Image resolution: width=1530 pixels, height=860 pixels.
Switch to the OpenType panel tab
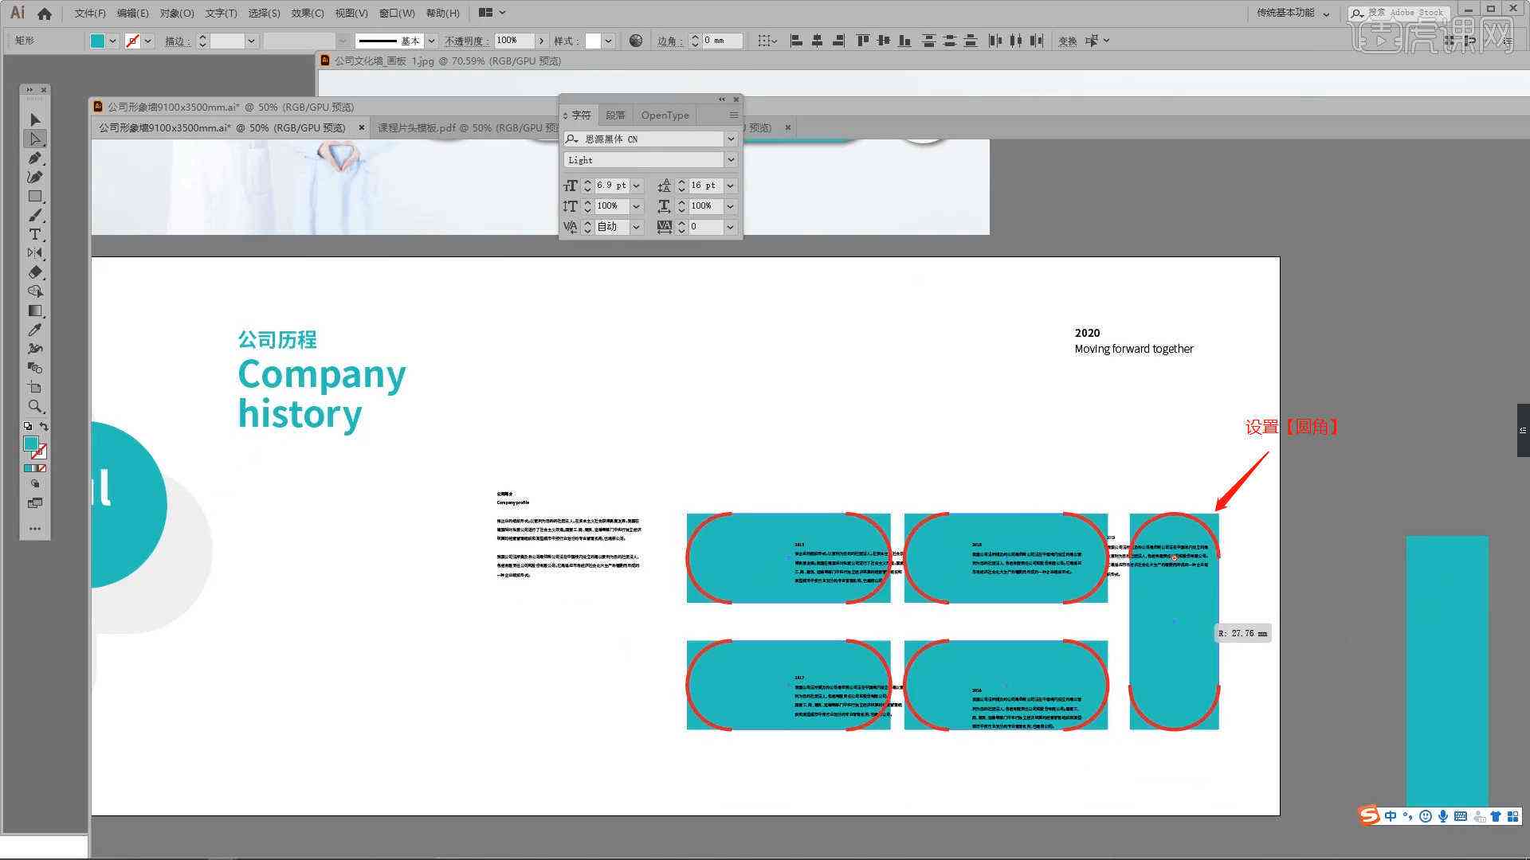666,113
